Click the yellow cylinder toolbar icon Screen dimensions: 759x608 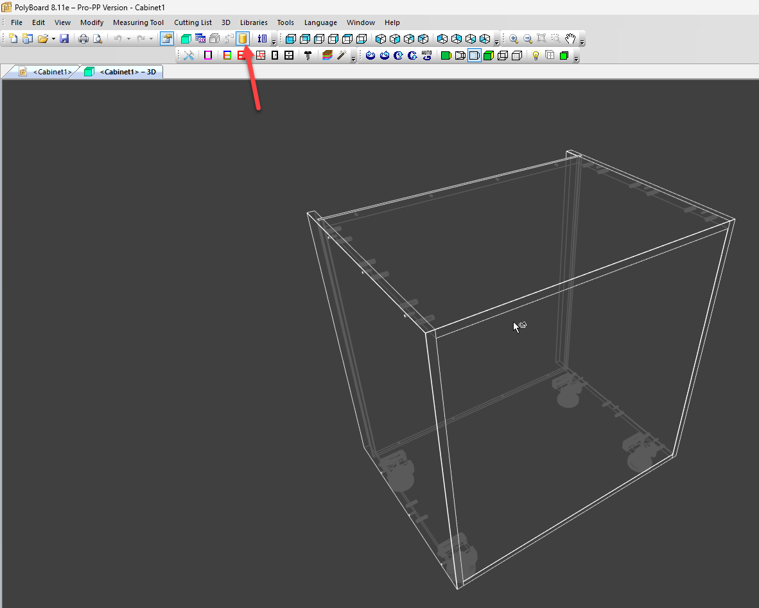[243, 38]
